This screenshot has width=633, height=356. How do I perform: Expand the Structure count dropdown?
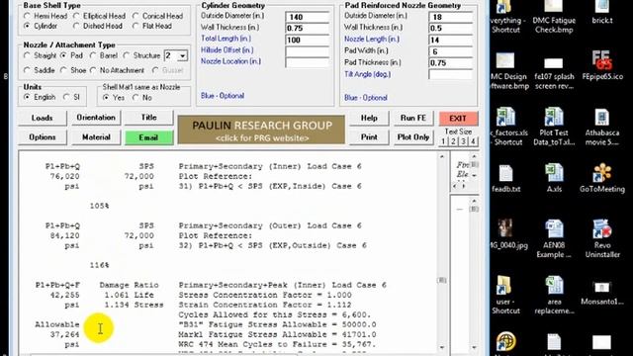[183, 55]
